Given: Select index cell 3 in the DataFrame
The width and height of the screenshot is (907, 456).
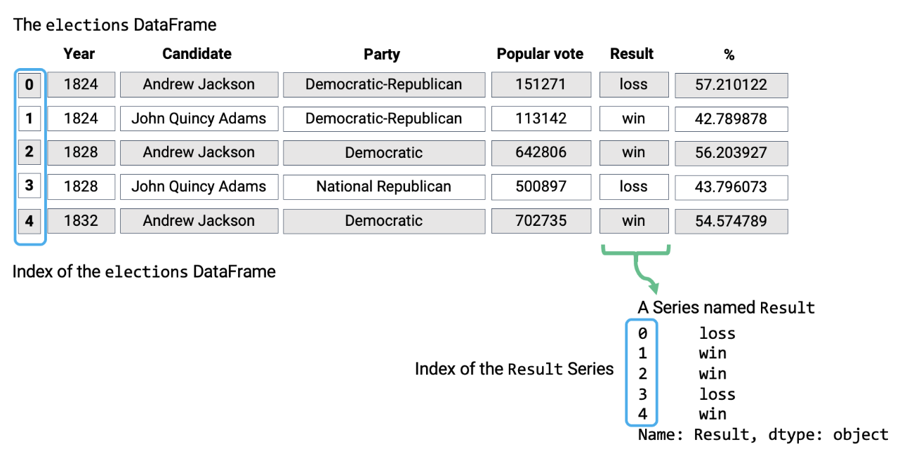Looking at the screenshot, I should pyautogui.click(x=29, y=187).
